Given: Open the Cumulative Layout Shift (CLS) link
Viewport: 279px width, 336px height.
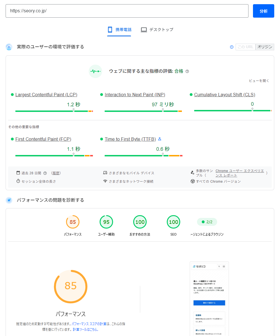Looking at the screenshot, I should [225, 95].
